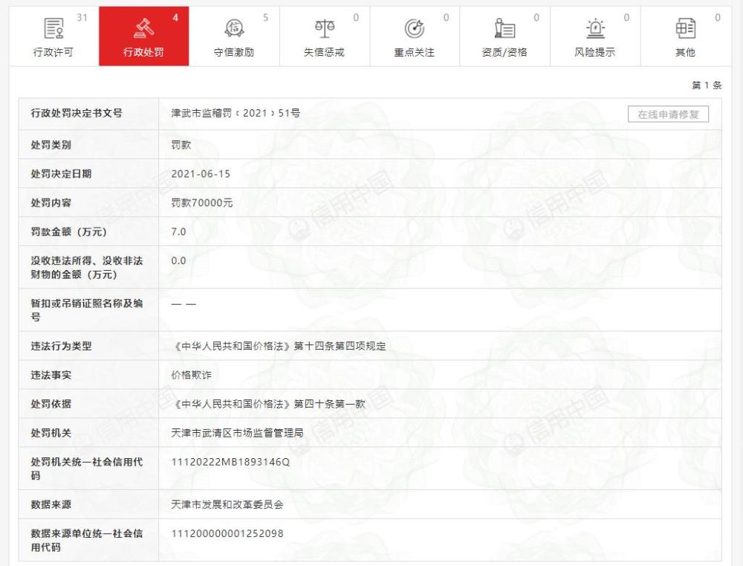The width and height of the screenshot is (743, 566).
Task: Click the 处罚类别 field label
Action: click(x=51, y=145)
